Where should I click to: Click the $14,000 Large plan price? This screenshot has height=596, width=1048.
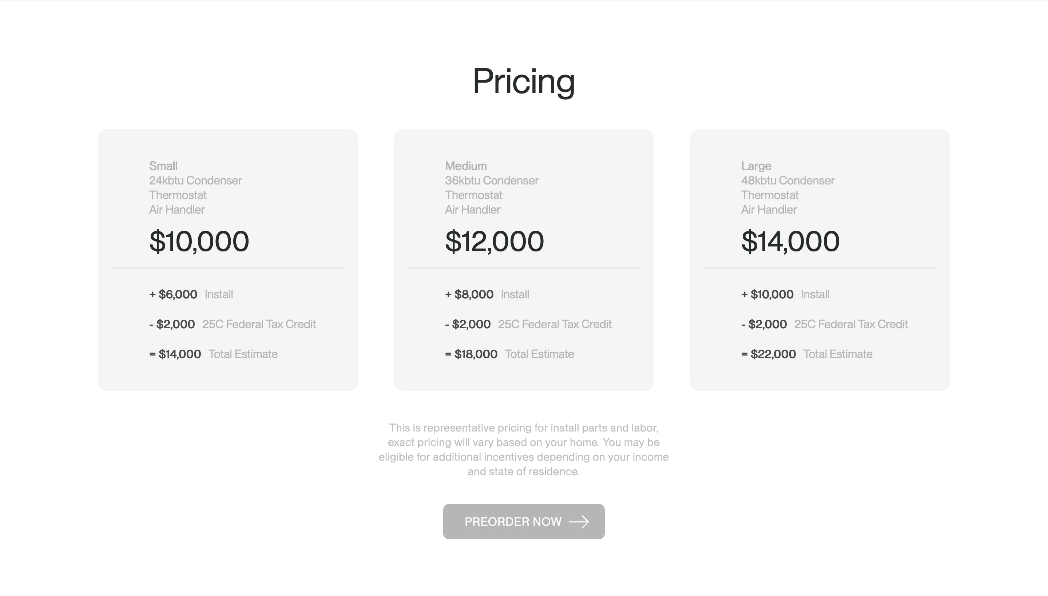790,241
